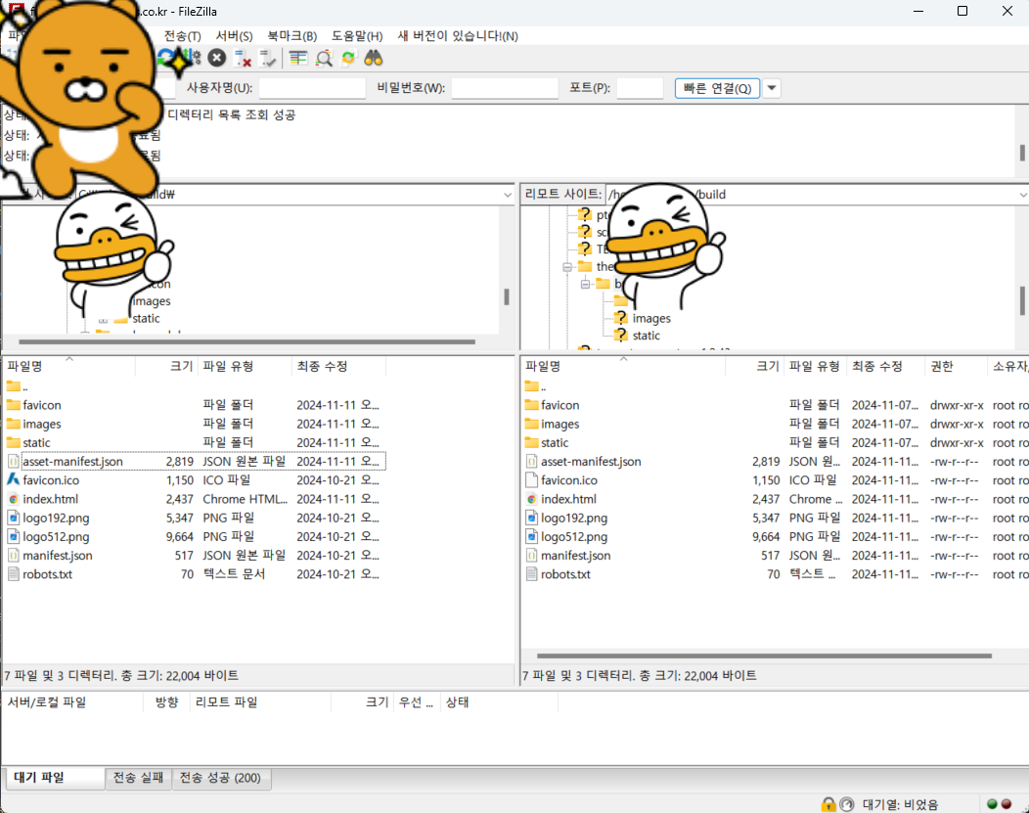Screen dimensions: 1029x813
Task: Click the binoculars file search icon
Action: pos(373,59)
